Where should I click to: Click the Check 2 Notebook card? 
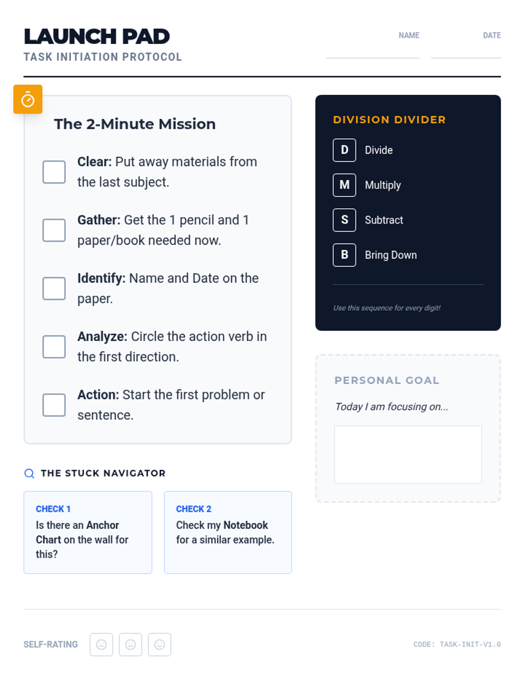(228, 532)
